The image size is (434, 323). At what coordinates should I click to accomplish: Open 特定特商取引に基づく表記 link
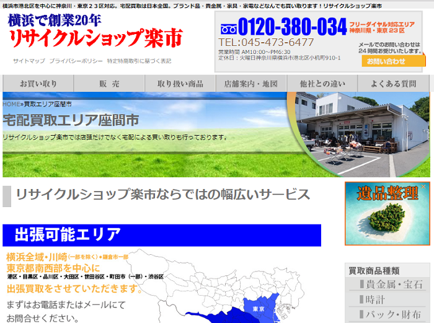pyautogui.click(x=139, y=61)
